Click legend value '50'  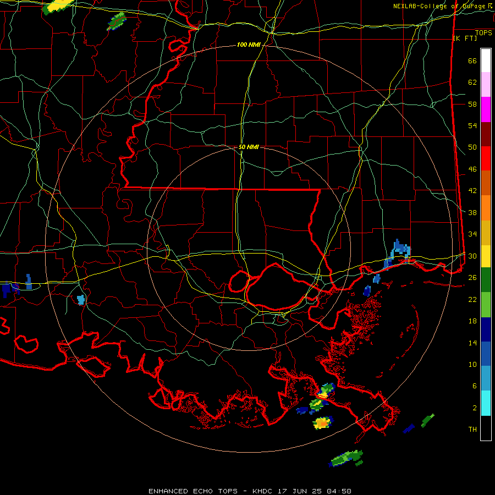[472, 147]
